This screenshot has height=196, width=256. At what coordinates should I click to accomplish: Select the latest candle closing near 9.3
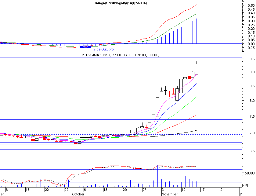(197, 69)
